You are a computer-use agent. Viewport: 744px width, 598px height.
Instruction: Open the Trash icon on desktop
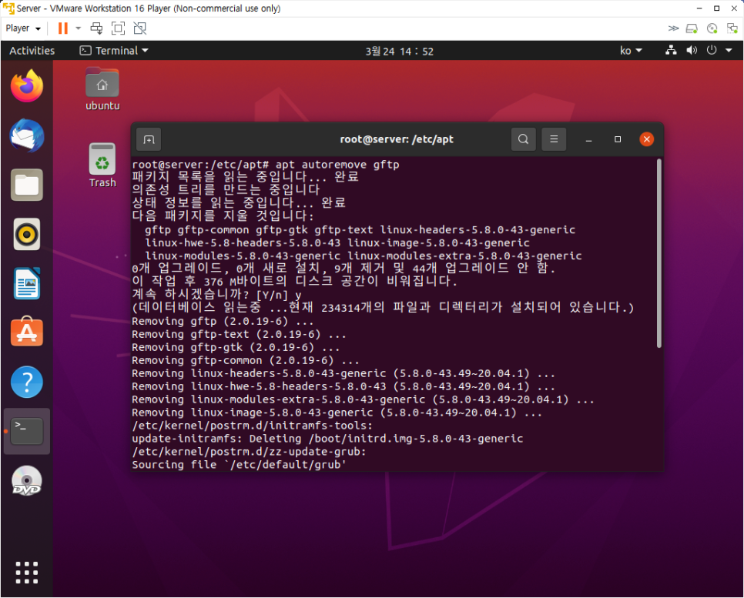(102, 165)
